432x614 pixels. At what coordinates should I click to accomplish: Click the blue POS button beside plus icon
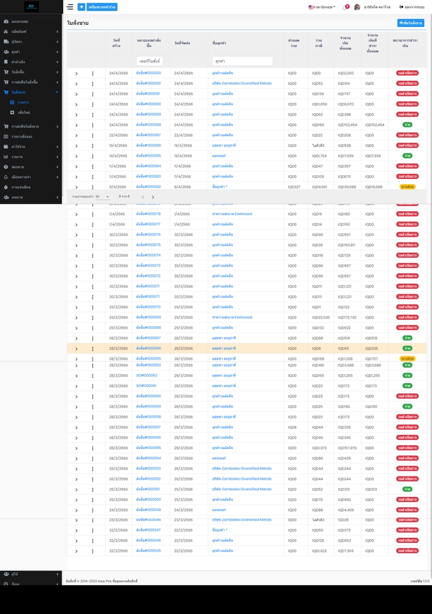[102, 6]
